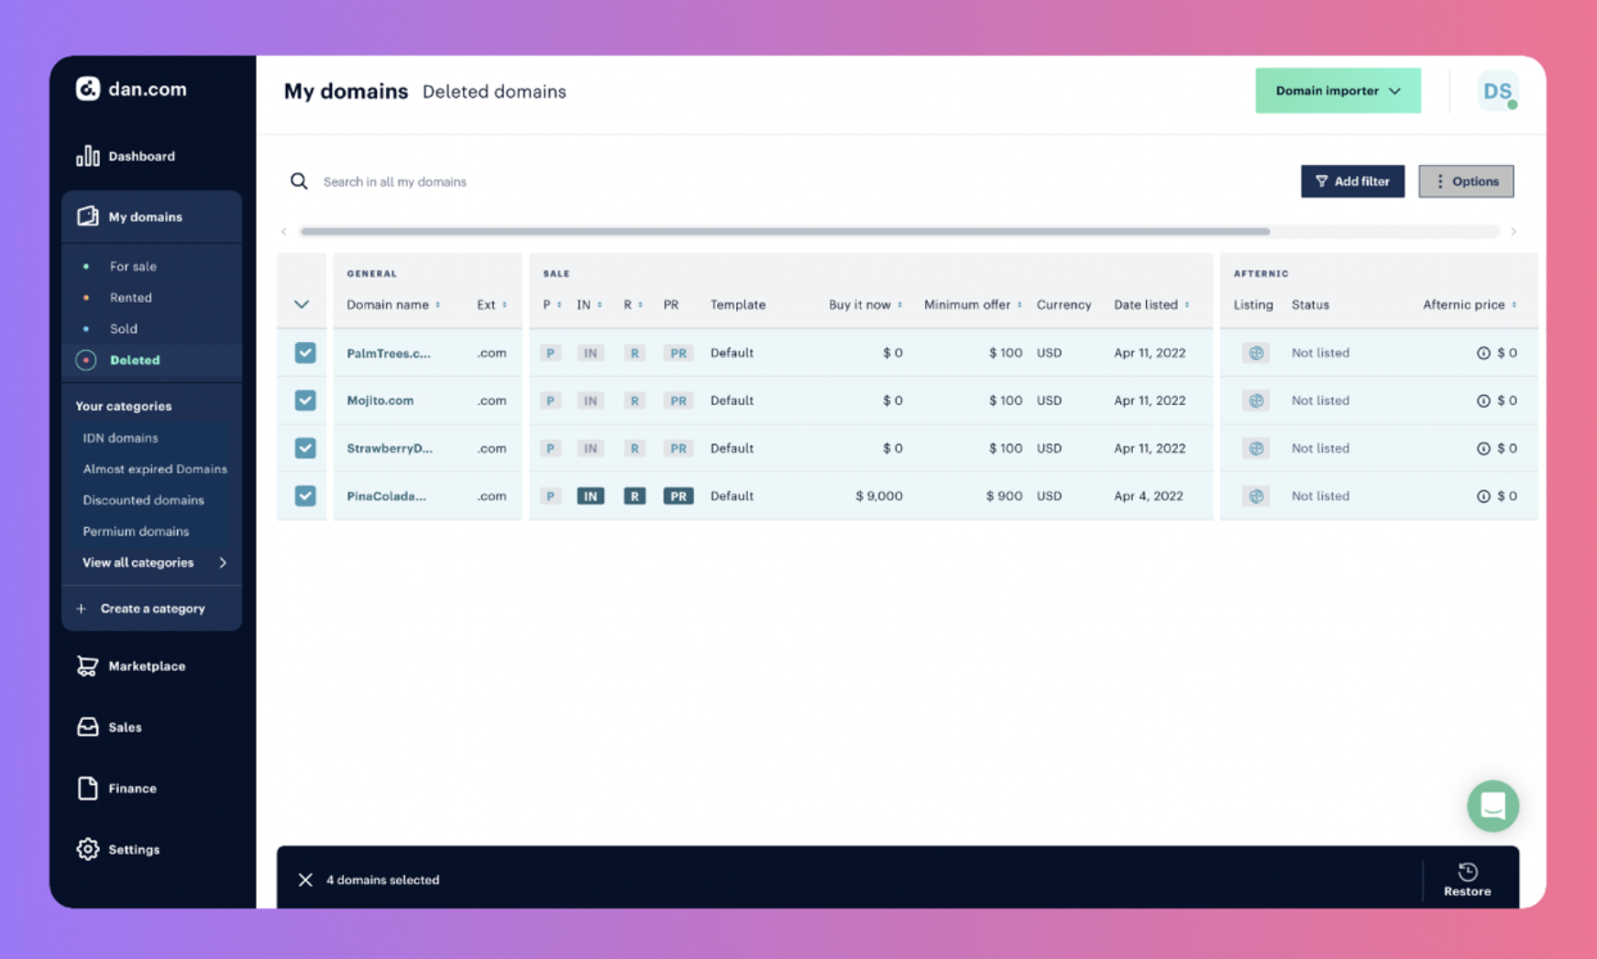Click the PR badge on StrawberryD row
This screenshot has width=1597, height=959.
pyautogui.click(x=677, y=448)
